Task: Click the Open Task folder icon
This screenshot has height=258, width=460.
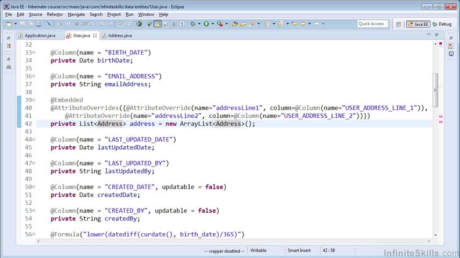Action: click(x=243, y=24)
